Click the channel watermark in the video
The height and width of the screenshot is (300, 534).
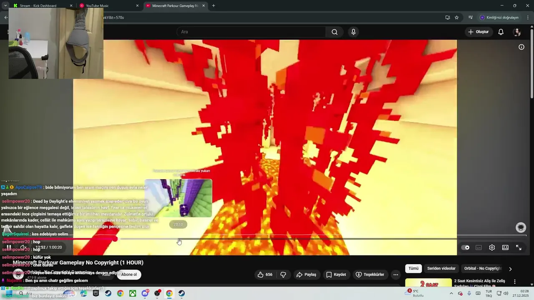pos(521,227)
